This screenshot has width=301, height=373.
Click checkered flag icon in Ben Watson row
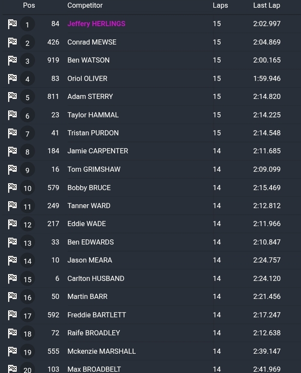[x=12, y=60]
